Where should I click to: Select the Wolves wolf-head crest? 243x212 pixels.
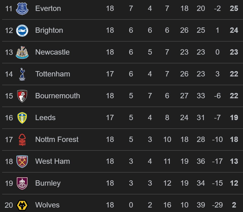22,205
